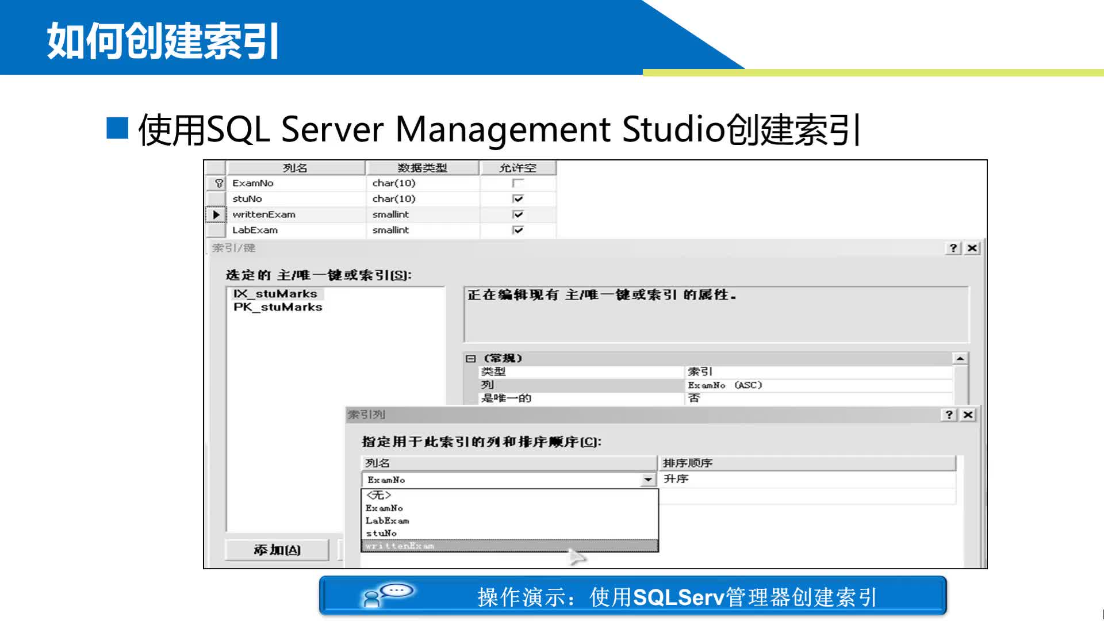
Task: Click the primary key icon beside ExamNo
Action: coord(218,183)
